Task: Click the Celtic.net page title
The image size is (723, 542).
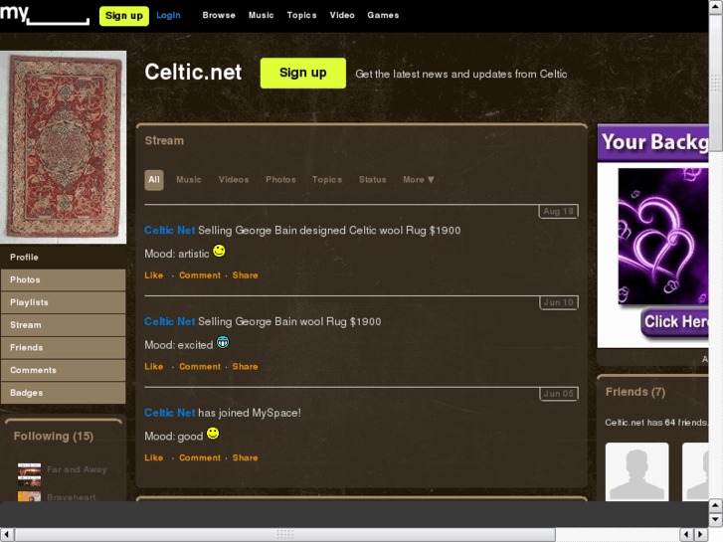Action: coord(193,73)
